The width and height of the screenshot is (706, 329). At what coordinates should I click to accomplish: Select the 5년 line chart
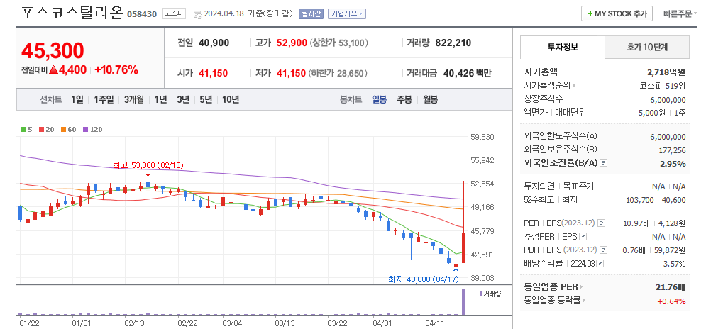click(205, 99)
